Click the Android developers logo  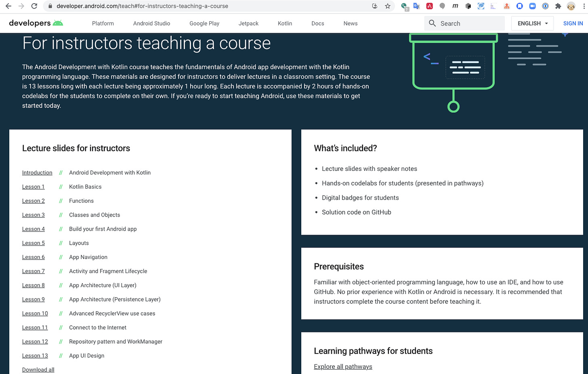(36, 23)
